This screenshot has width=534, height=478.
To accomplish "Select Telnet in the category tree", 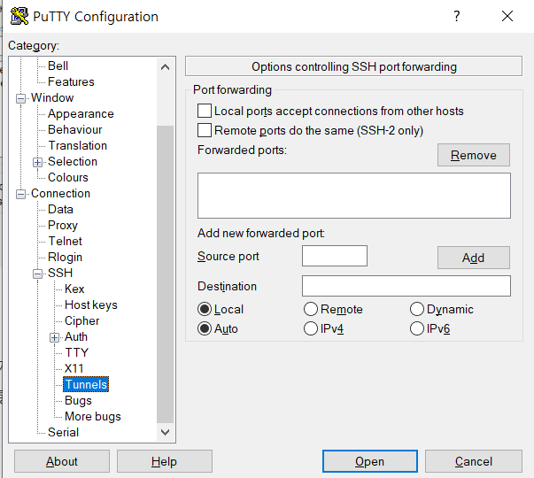I will [x=65, y=241].
